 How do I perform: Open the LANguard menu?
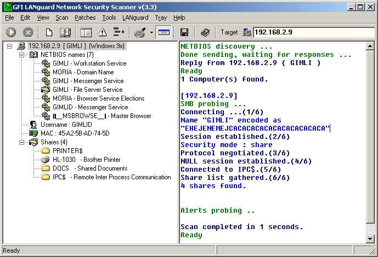click(x=136, y=18)
